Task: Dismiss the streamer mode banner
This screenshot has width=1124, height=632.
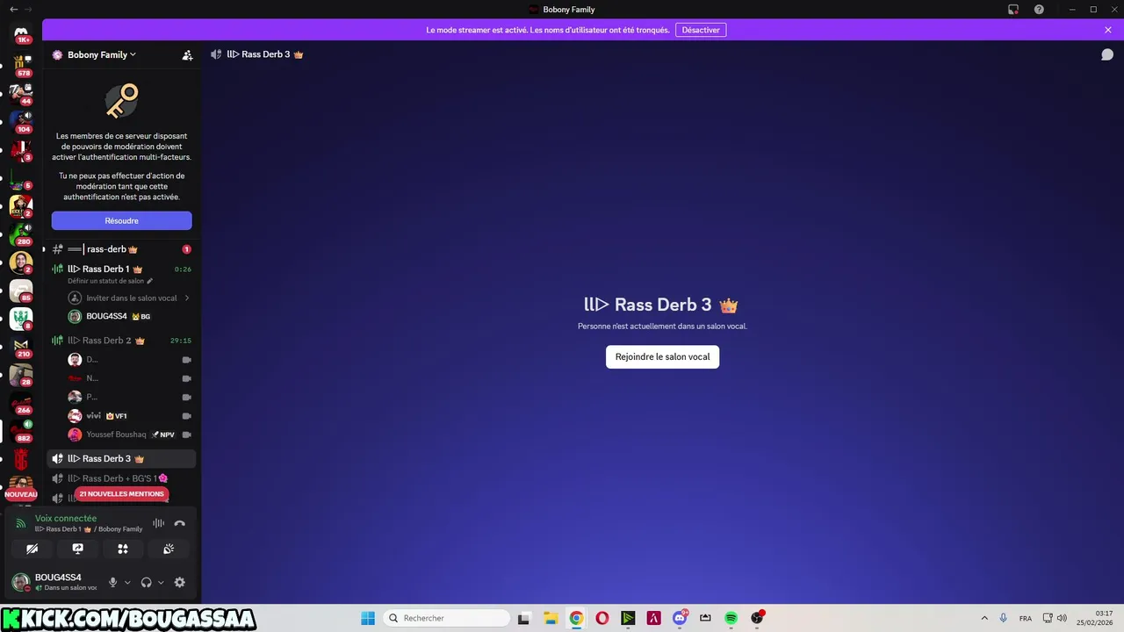Action: tap(1108, 30)
